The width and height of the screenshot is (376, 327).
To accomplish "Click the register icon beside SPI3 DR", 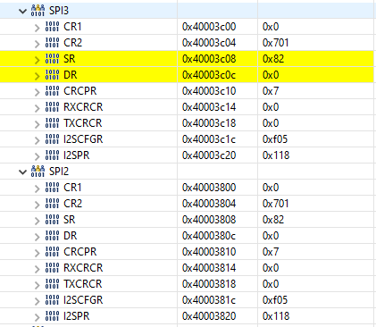I will [52, 75].
